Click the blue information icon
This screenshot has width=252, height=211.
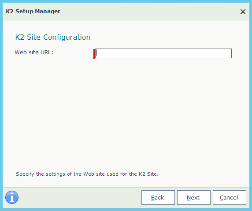point(12,197)
